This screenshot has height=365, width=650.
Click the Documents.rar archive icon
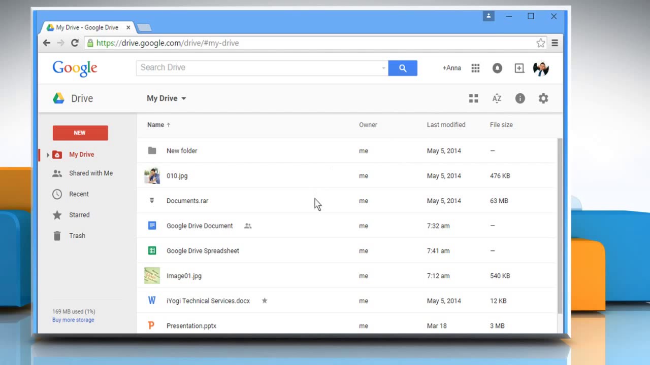152,201
